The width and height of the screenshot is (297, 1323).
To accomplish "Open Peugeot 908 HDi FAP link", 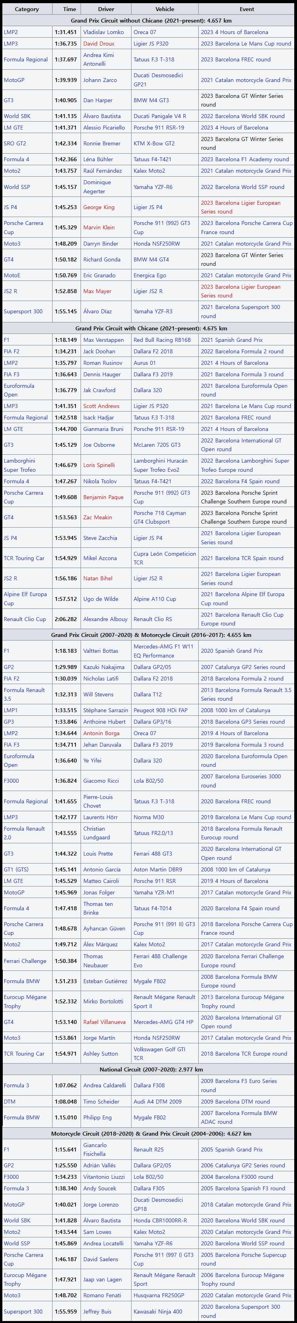I will [x=160, y=710].
